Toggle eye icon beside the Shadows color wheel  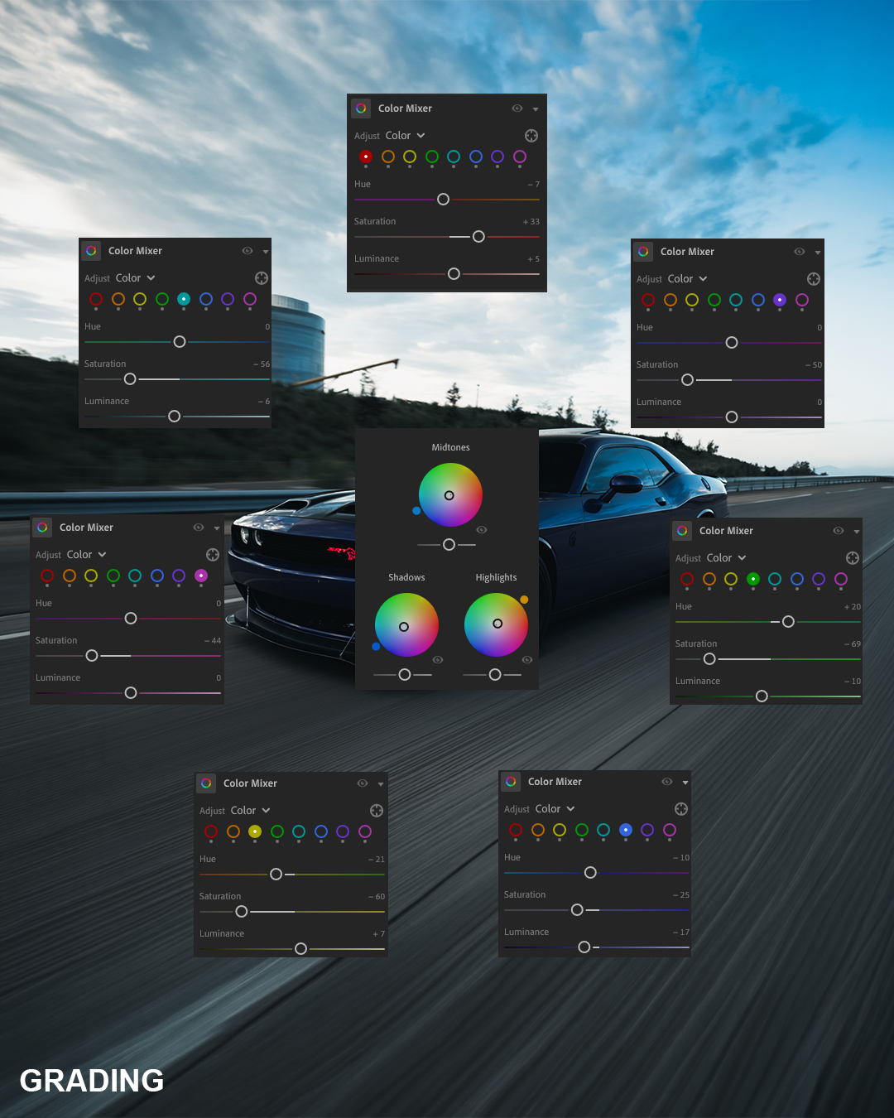click(438, 660)
